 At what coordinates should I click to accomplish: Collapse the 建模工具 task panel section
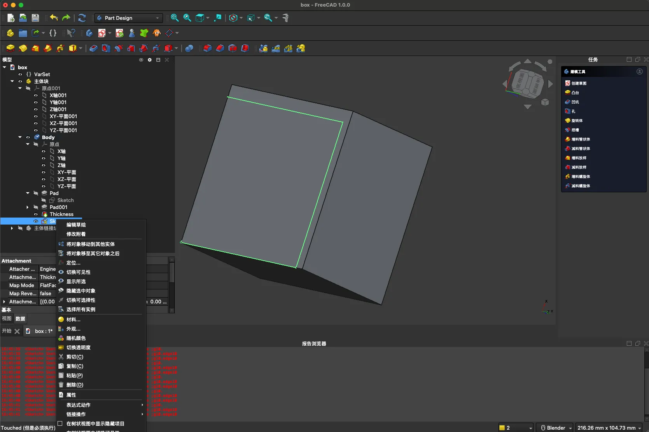point(639,71)
